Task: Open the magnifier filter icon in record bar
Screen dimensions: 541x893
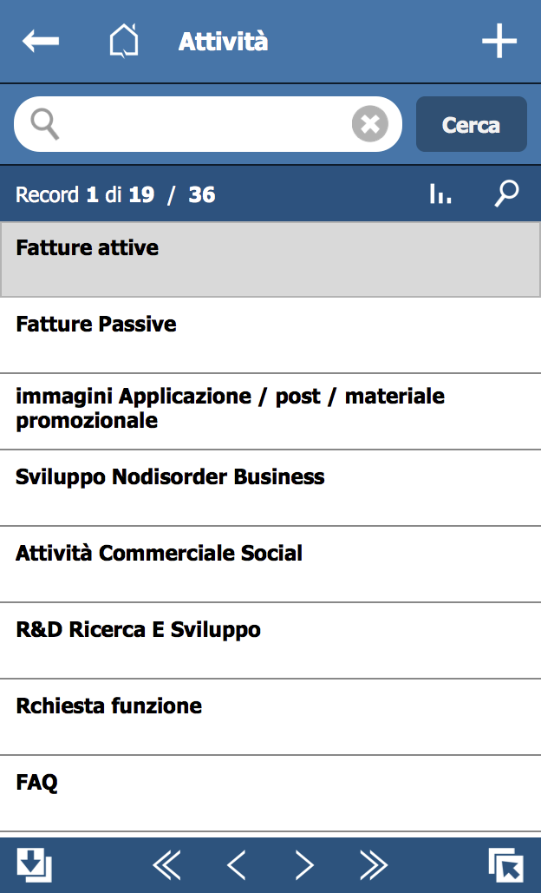Action: [x=505, y=194]
